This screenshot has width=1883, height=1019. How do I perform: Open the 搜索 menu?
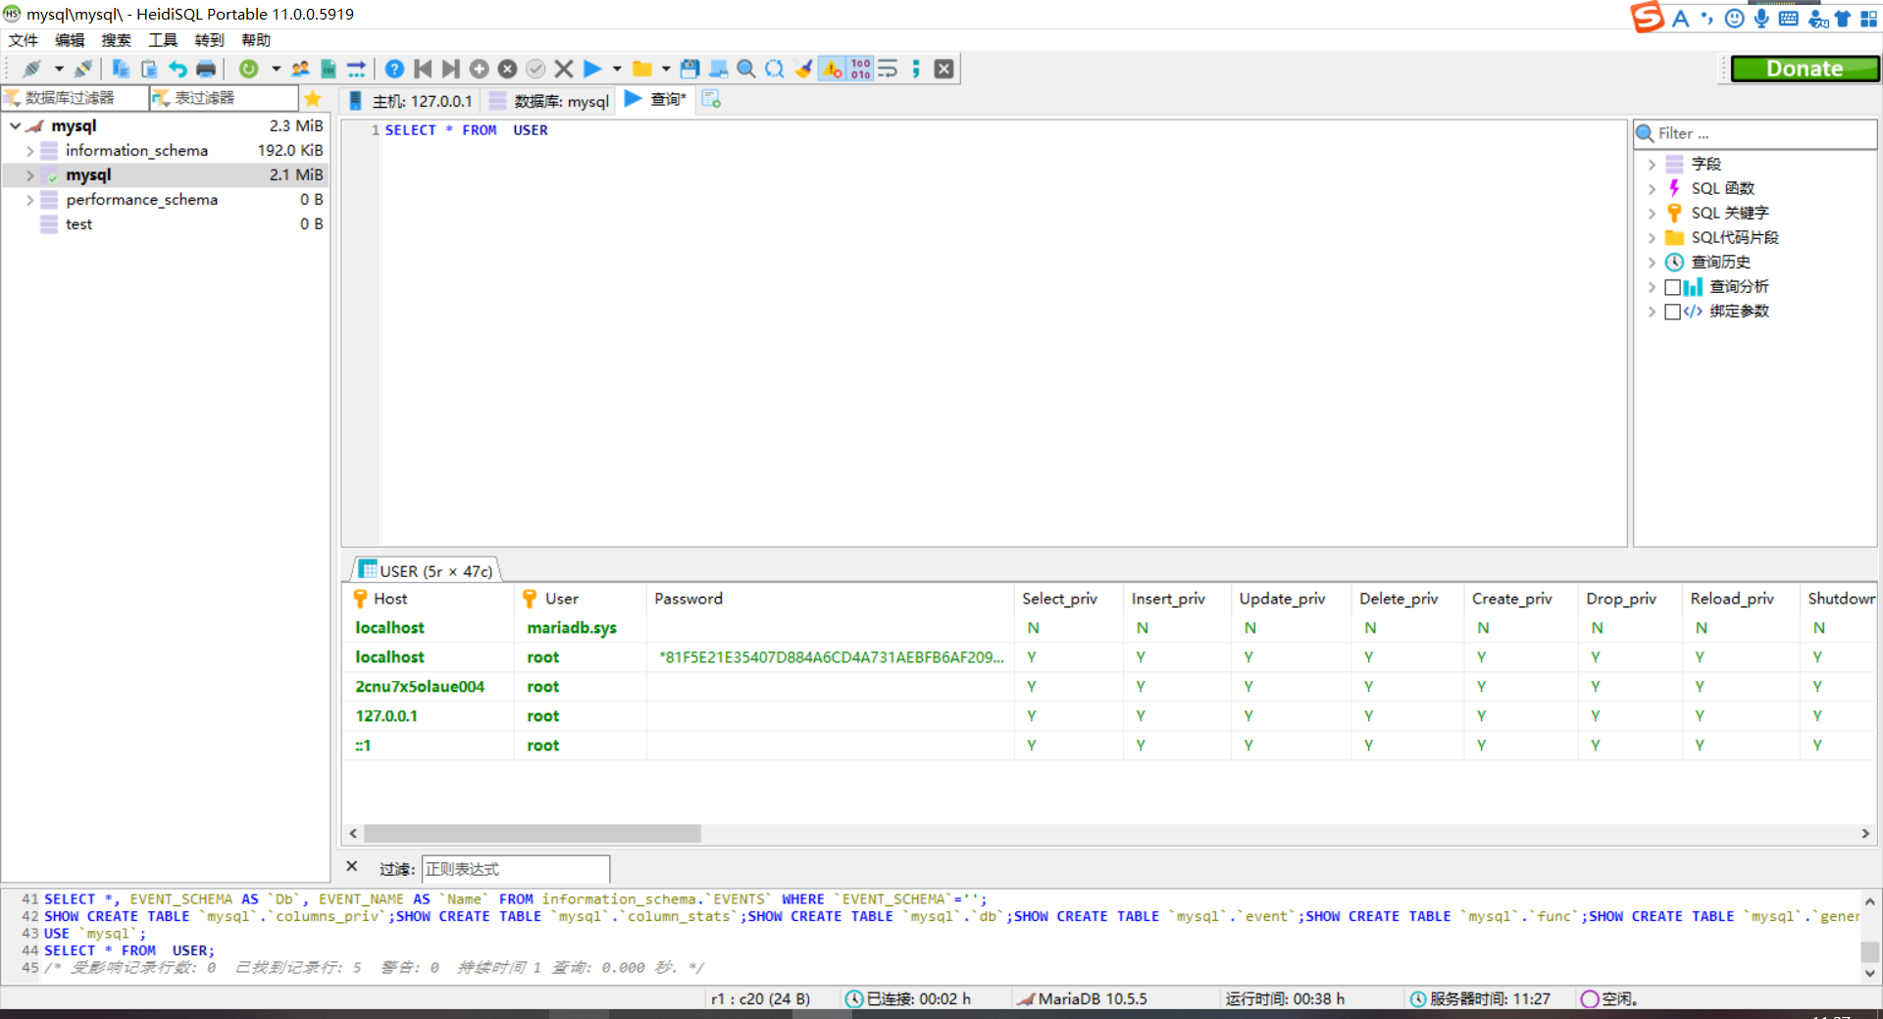tap(116, 40)
